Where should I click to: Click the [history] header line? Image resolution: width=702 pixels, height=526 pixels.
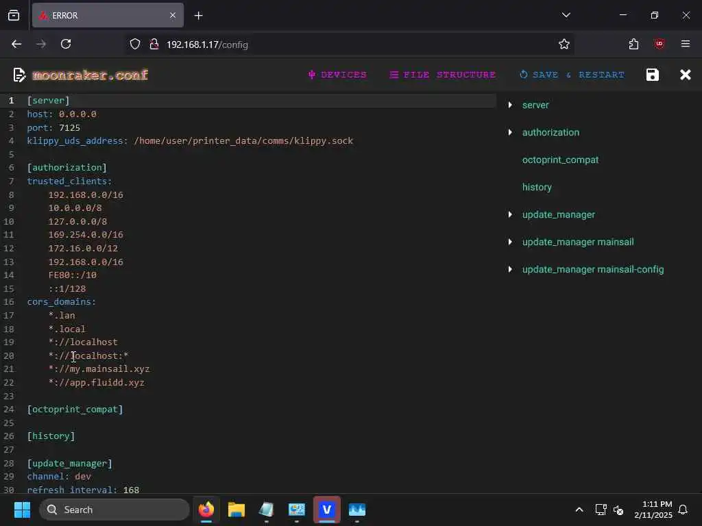(x=51, y=436)
